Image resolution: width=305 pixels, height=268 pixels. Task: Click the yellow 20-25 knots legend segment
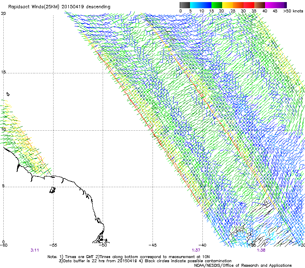pyautogui.click(x=228, y=5)
